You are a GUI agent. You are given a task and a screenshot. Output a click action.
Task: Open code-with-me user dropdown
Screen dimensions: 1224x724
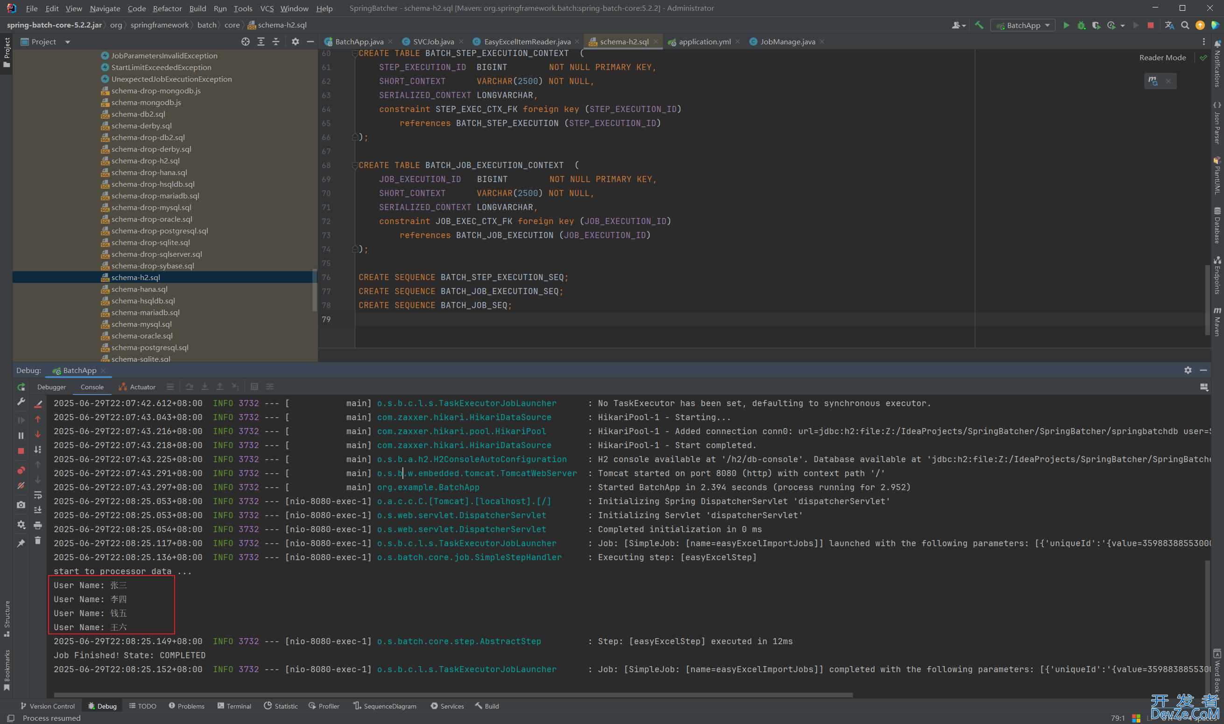point(958,25)
